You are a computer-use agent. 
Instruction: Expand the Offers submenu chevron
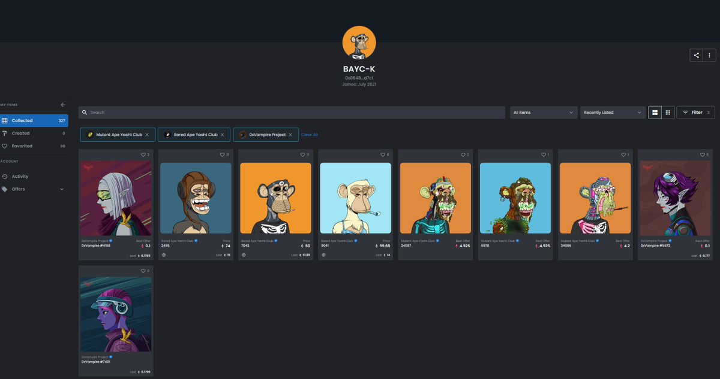click(62, 189)
